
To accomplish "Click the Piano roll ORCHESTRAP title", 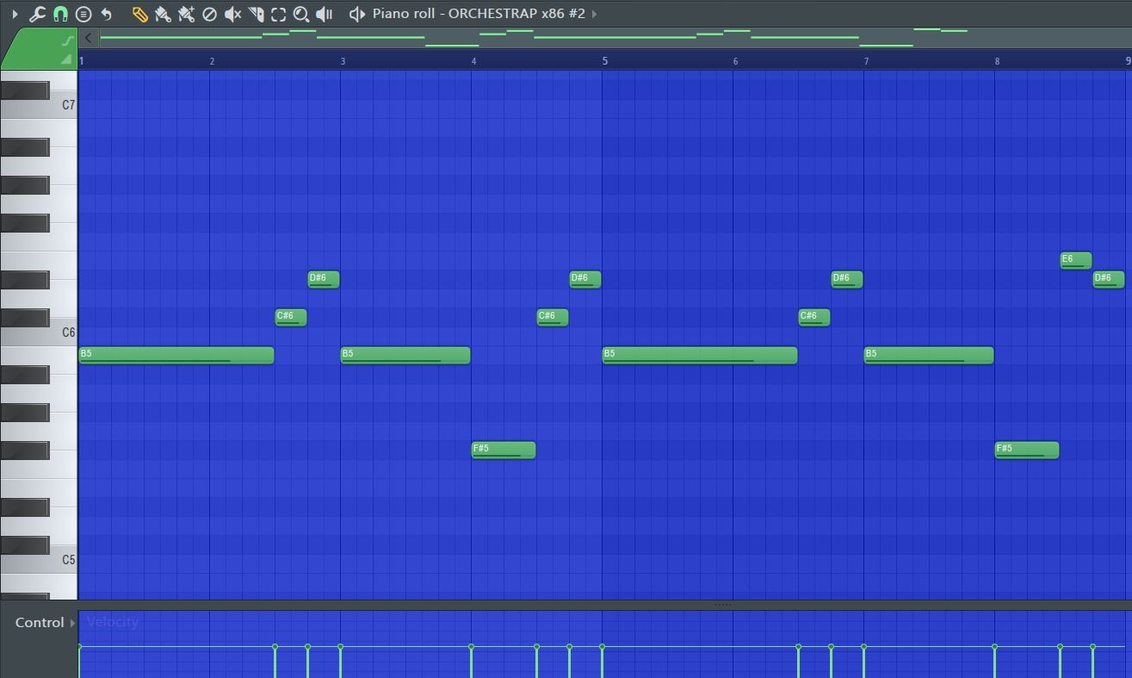I will point(479,14).
